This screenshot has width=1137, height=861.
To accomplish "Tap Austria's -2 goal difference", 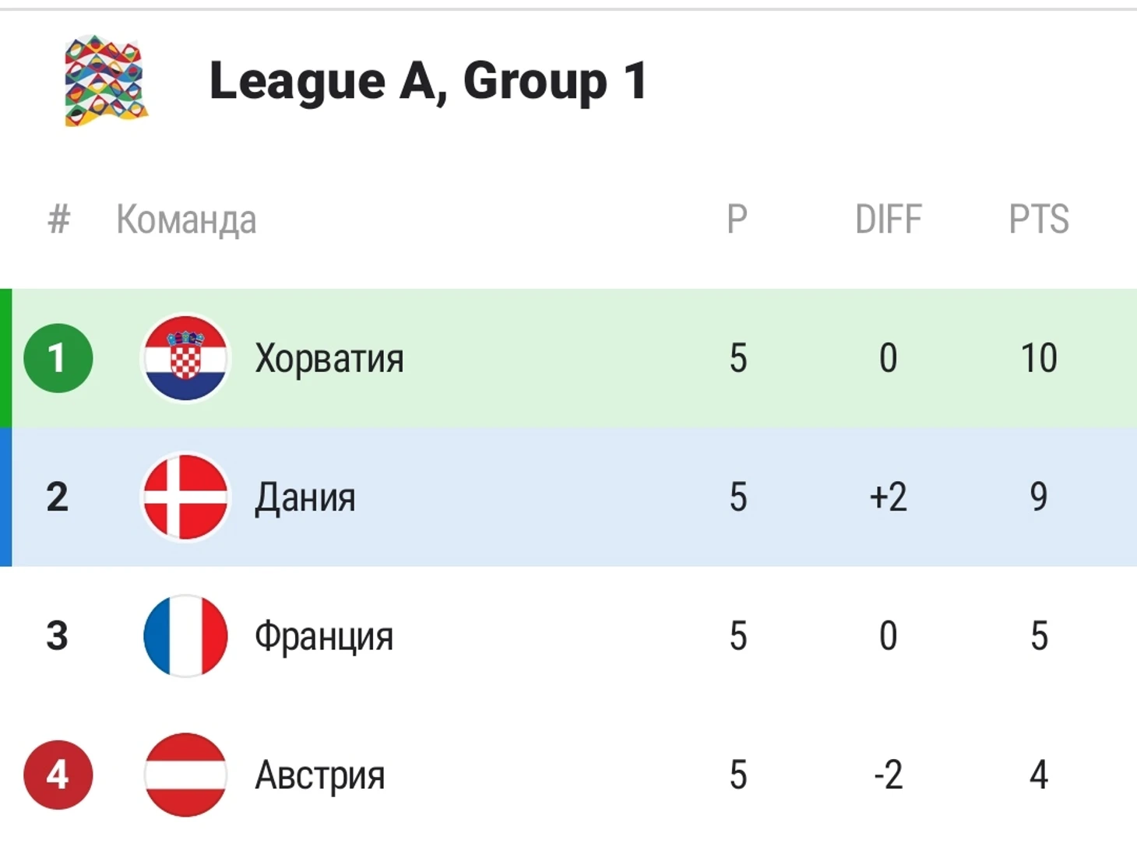I will [889, 775].
